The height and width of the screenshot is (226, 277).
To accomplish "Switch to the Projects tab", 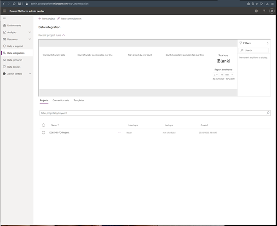I will coord(44,100).
